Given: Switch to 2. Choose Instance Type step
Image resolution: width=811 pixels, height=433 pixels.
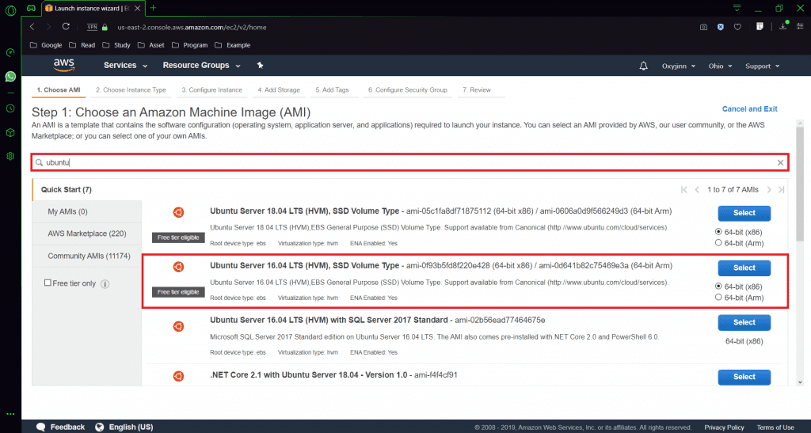Looking at the screenshot, I should (x=131, y=90).
